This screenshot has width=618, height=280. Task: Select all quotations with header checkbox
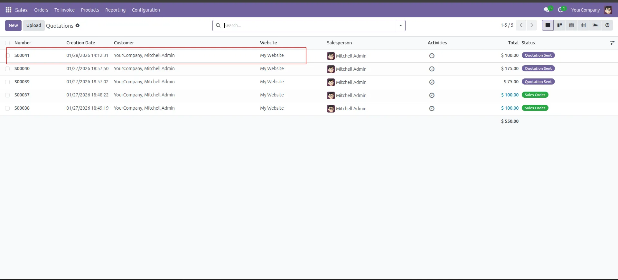[x=7, y=43]
